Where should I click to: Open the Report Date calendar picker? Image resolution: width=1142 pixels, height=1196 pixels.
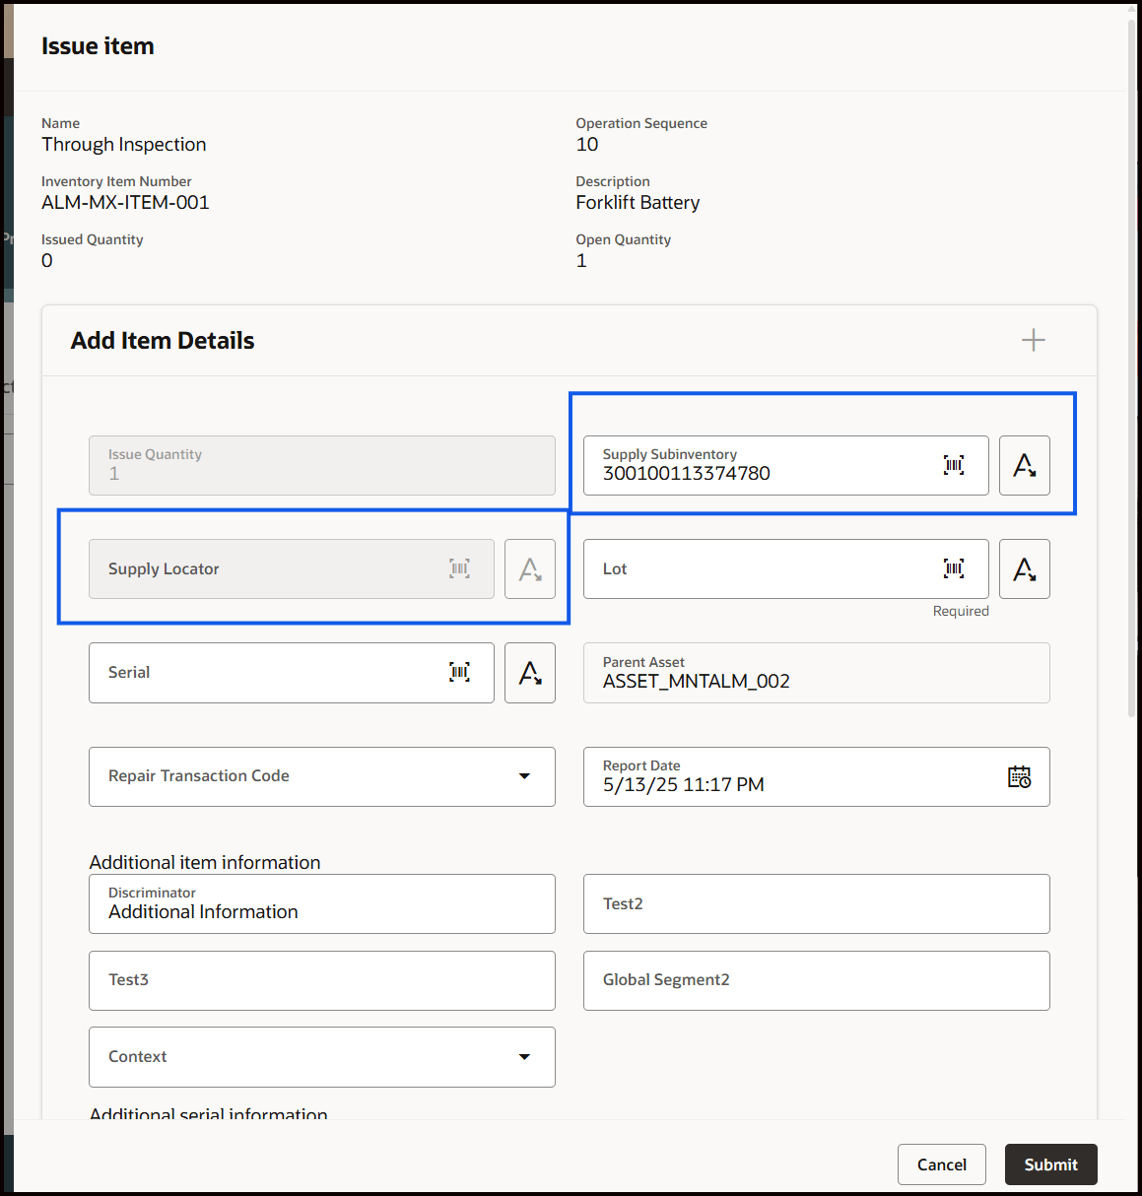click(1019, 776)
